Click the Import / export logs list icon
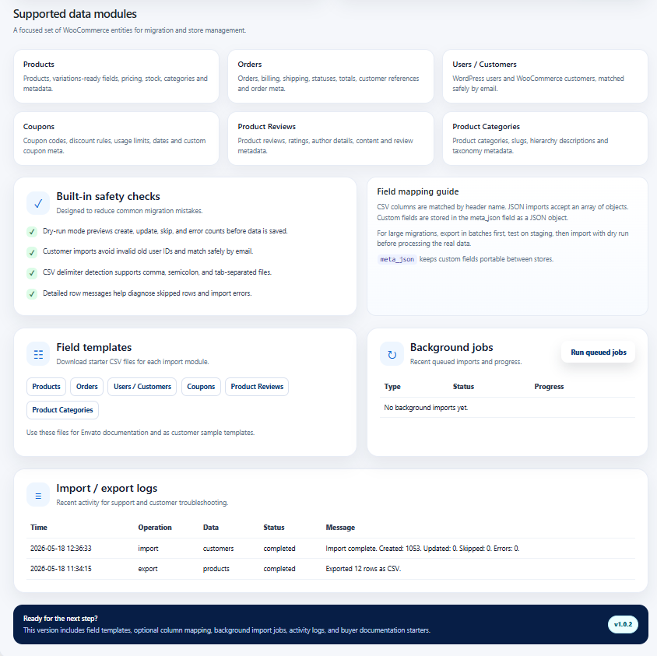Viewport: 657px width, 656px height. click(x=38, y=495)
